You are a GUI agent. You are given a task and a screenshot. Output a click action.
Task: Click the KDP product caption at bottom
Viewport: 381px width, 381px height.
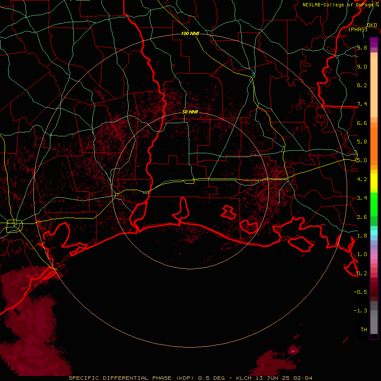coord(190,378)
